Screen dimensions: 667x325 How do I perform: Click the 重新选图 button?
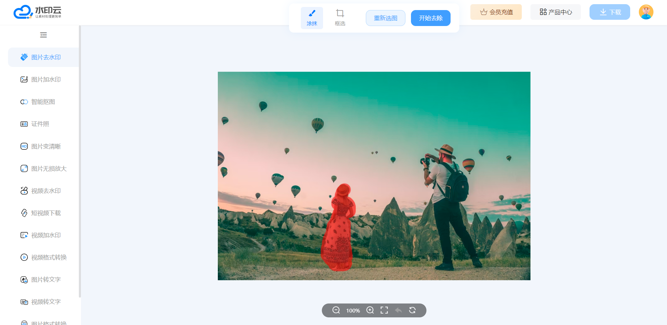(385, 18)
